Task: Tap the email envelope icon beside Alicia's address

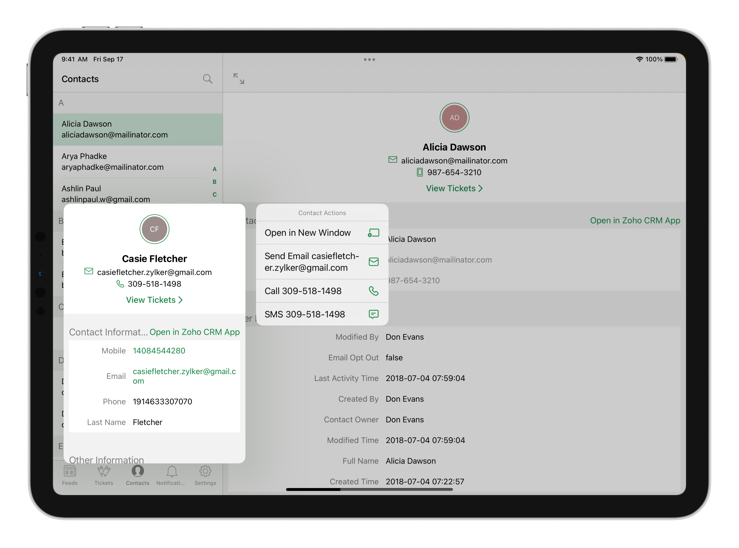Action: (x=392, y=160)
